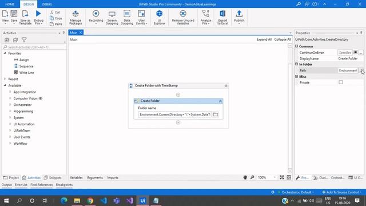Screen dimensions: 366x206
Task: Expand App Integration category
Action: tap(10, 92)
